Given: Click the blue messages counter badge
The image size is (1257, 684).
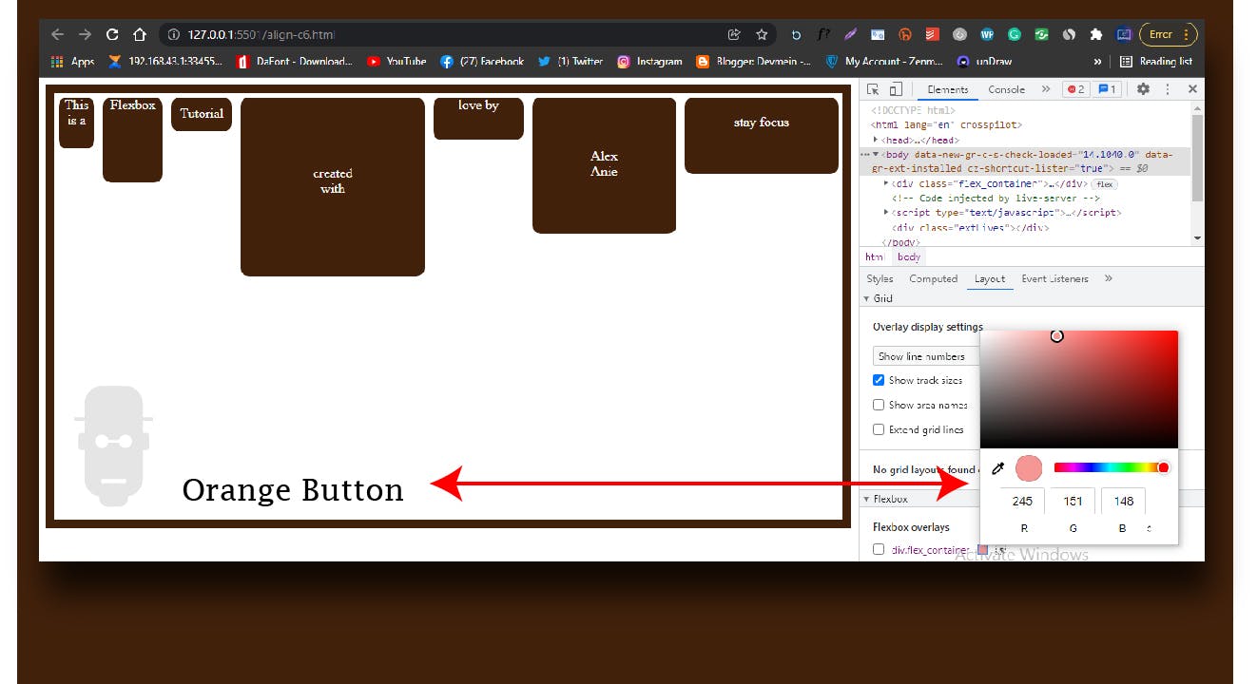Looking at the screenshot, I should tap(1108, 89).
